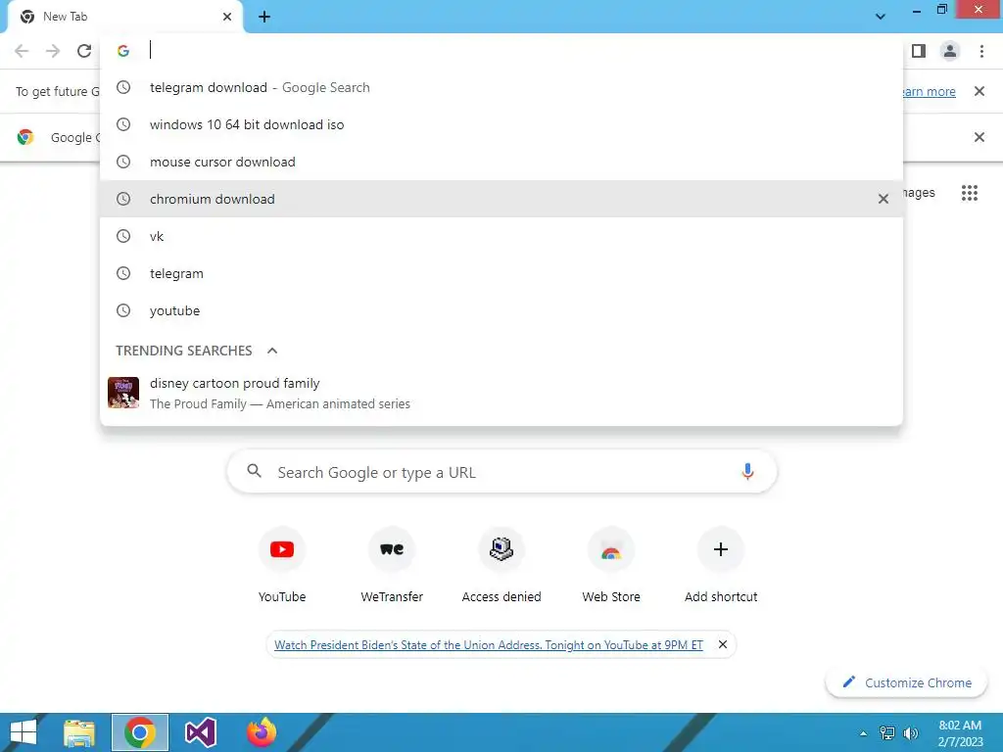Open the Google apps grid icon
This screenshot has width=1003, height=752.
970,193
